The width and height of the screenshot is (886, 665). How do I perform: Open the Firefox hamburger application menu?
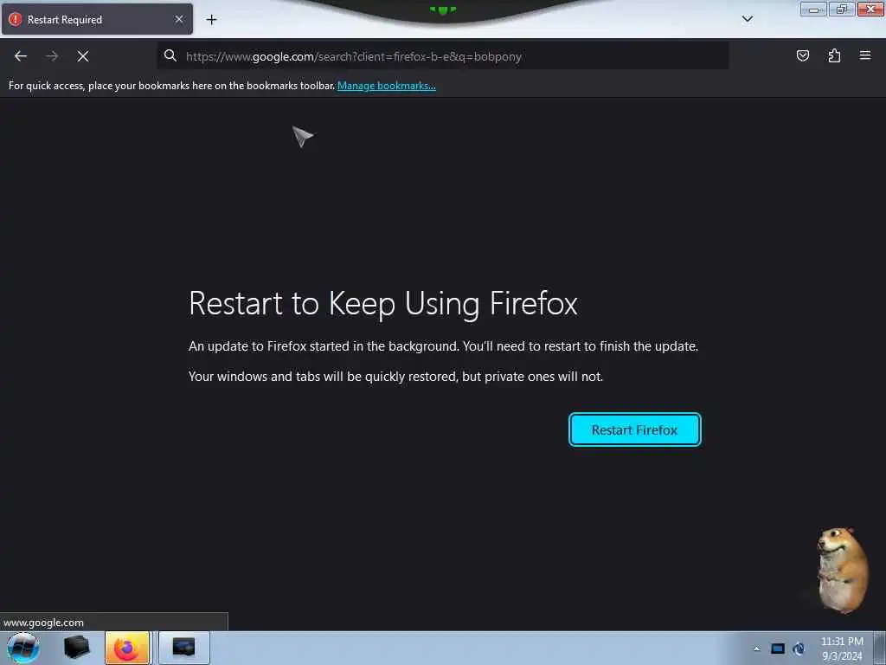865,55
